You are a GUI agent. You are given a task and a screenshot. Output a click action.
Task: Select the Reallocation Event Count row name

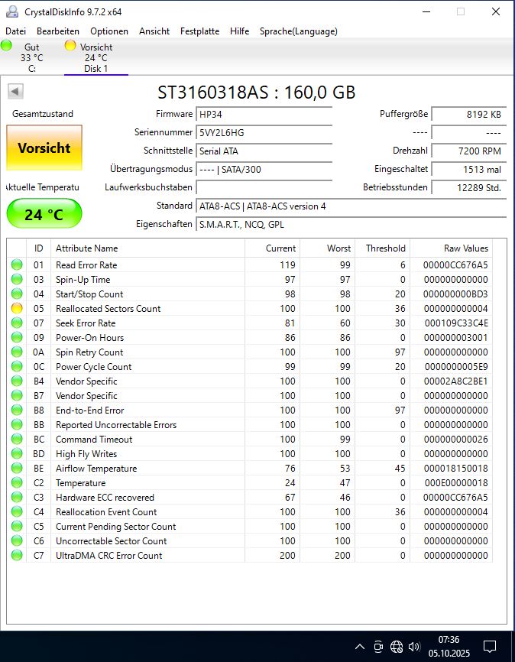[x=106, y=511]
